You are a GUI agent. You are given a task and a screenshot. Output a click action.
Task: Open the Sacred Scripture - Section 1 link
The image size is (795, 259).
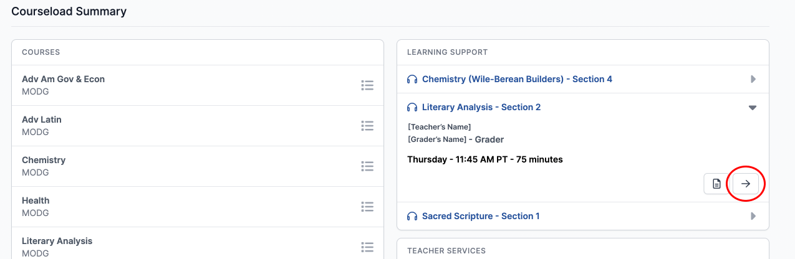(x=481, y=216)
